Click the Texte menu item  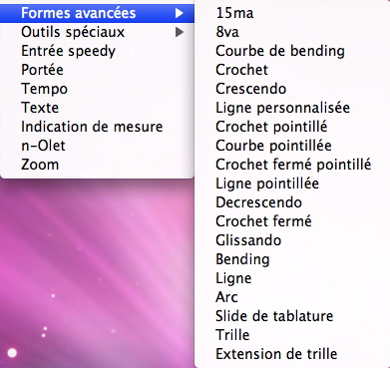click(x=97, y=108)
